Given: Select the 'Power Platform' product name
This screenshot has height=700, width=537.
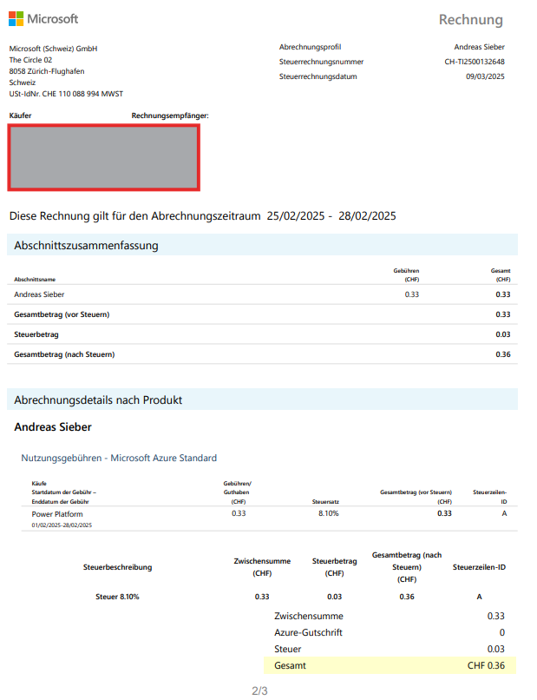Looking at the screenshot, I should pyautogui.click(x=57, y=514).
